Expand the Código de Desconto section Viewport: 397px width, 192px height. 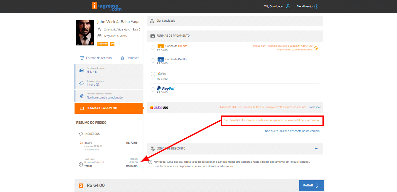(316, 149)
